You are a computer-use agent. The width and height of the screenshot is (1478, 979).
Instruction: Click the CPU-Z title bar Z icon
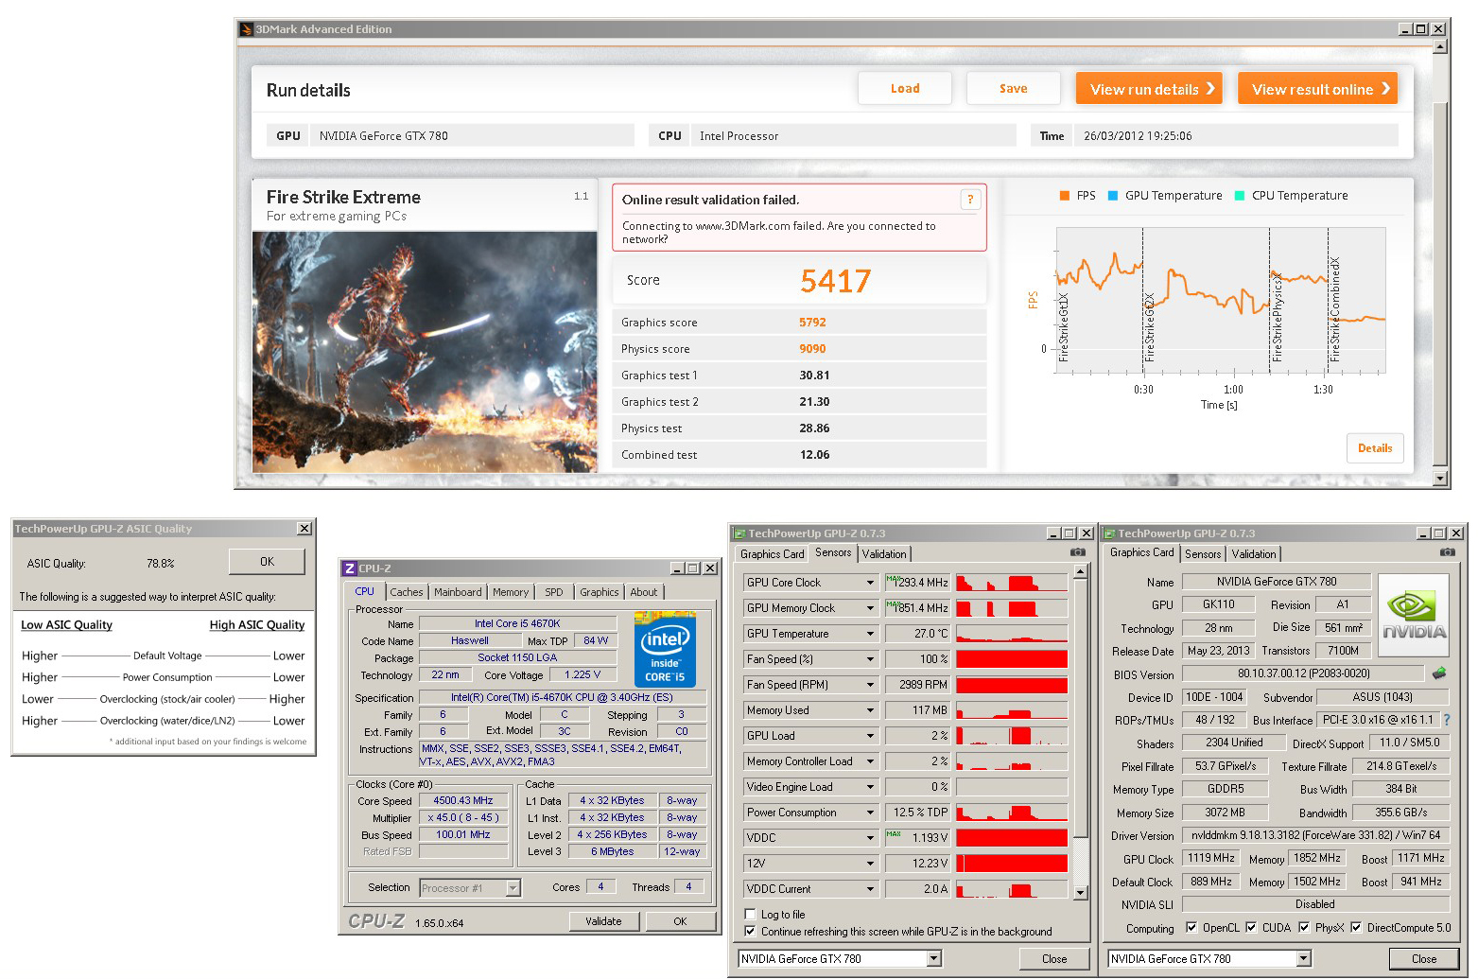[x=350, y=568]
